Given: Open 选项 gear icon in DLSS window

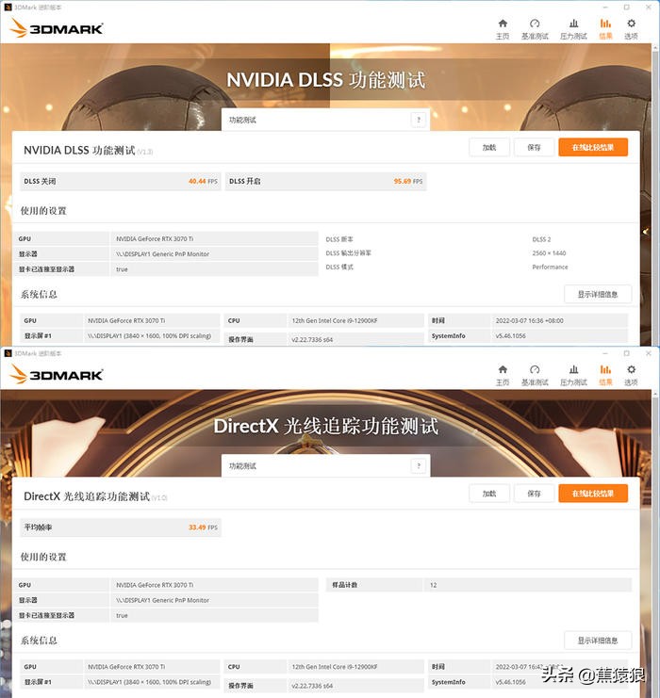Looking at the screenshot, I should pos(631,29).
